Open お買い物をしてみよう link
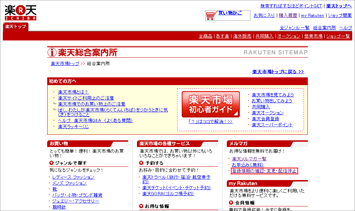Viewport: 355px width, 211px height. coord(272,101)
